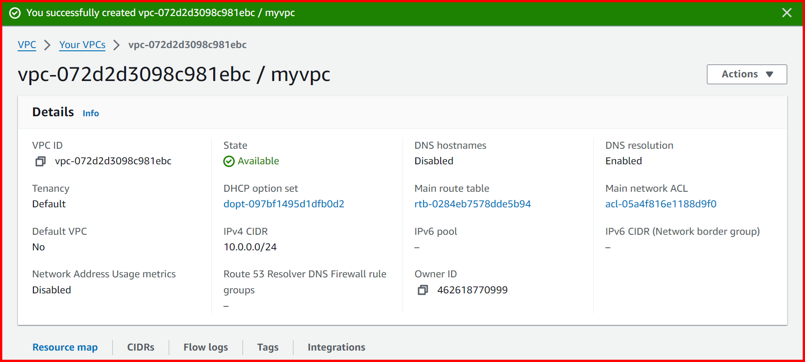Click the green Available status icon
Screen dimensions: 805x362
[229, 161]
